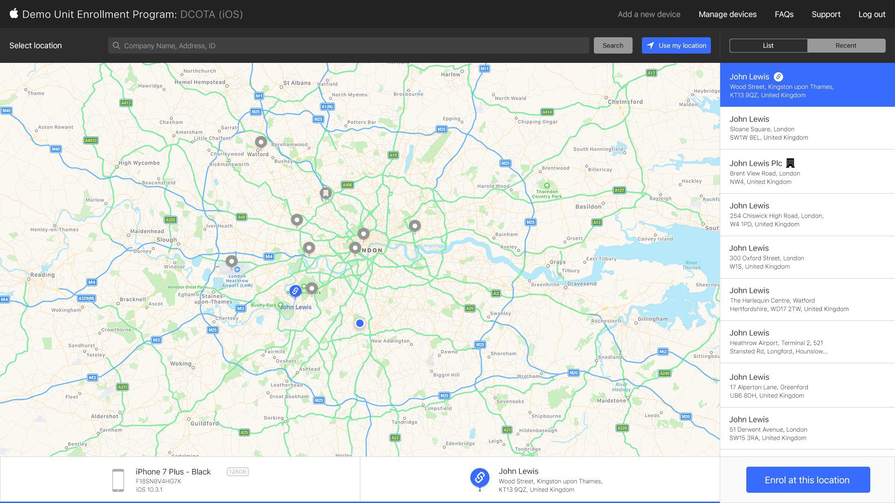Click Log out
Image resolution: width=895 pixels, height=503 pixels.
pos(872,14)
